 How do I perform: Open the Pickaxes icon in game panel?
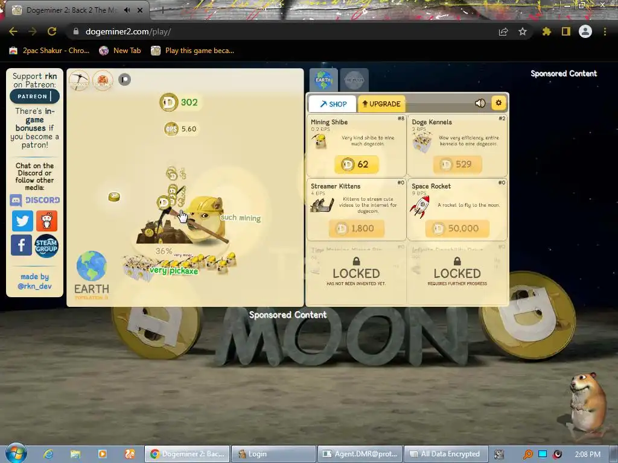79,80
